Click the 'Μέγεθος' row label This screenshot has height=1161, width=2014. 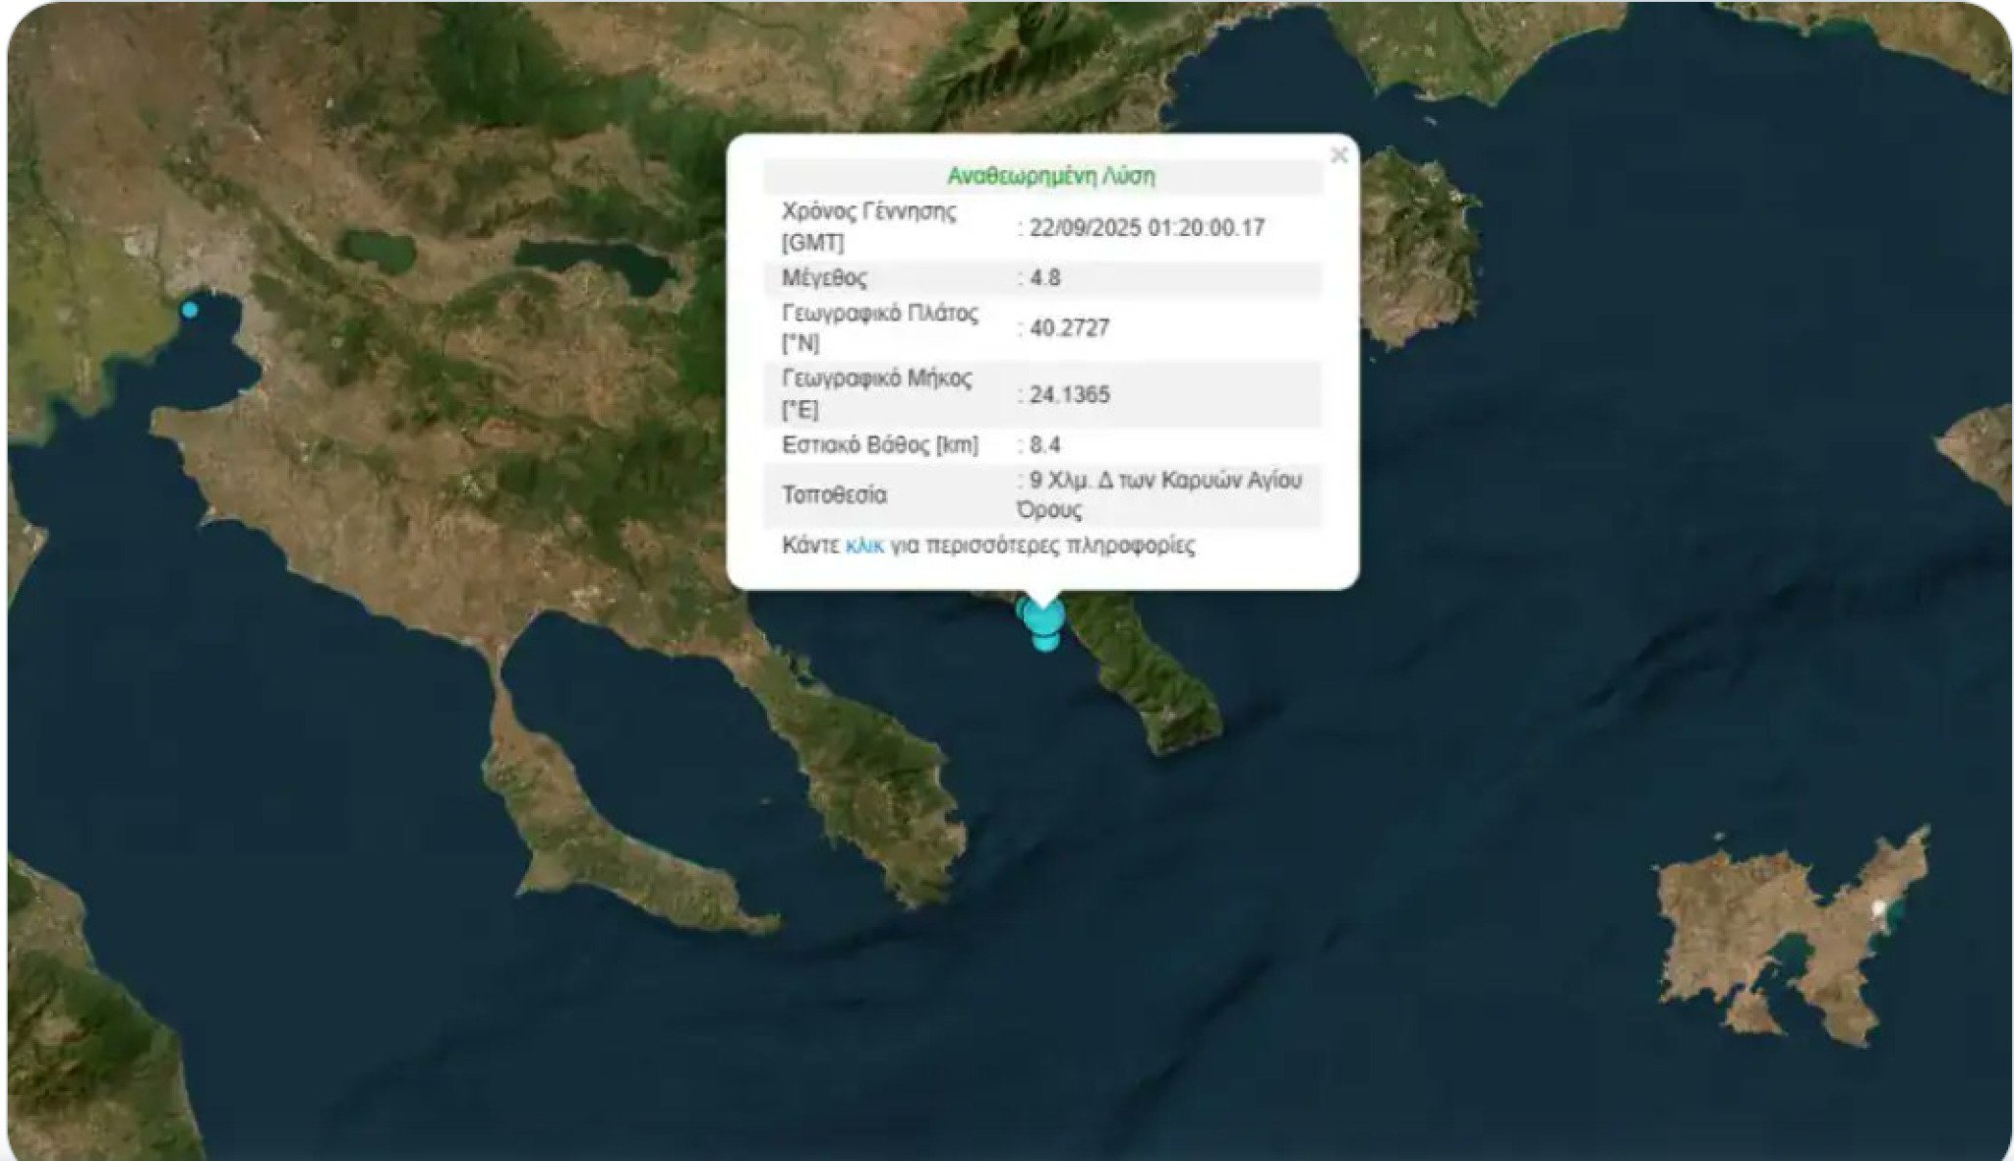click(x=824, y=278)
